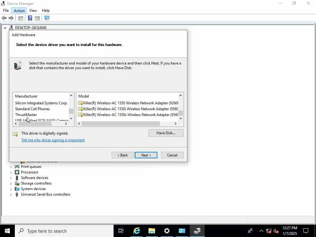Image resolution: width=316 pixels, height=237 pixels.
Task: Click the taskbar clock showing 12:27 PM
Action: click(289, 231)
